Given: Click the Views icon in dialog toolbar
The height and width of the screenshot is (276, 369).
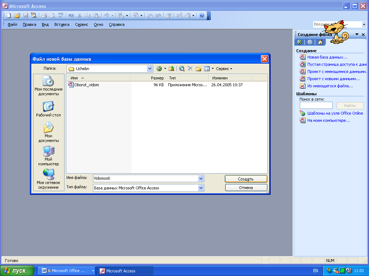Looking at the screenshot, I should point(207,69).
